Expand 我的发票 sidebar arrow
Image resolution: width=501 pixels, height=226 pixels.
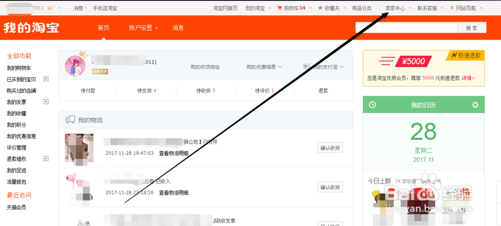[x=46, y=102]
